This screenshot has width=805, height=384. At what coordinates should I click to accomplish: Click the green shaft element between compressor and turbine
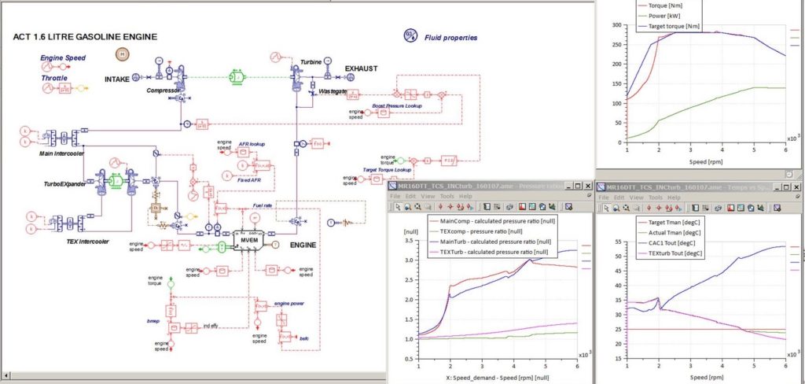pos(237,76)
